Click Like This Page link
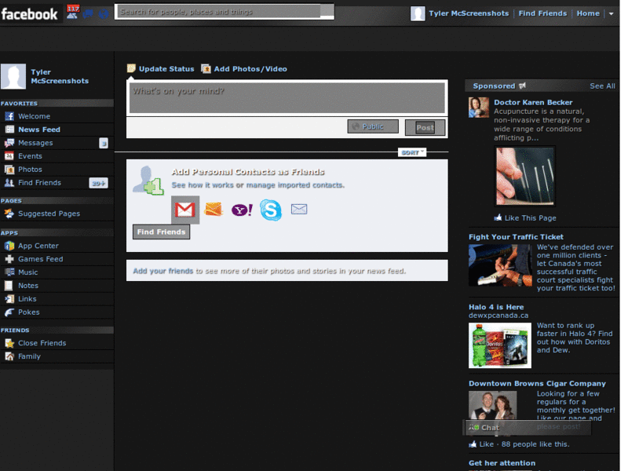 point(531,218)
